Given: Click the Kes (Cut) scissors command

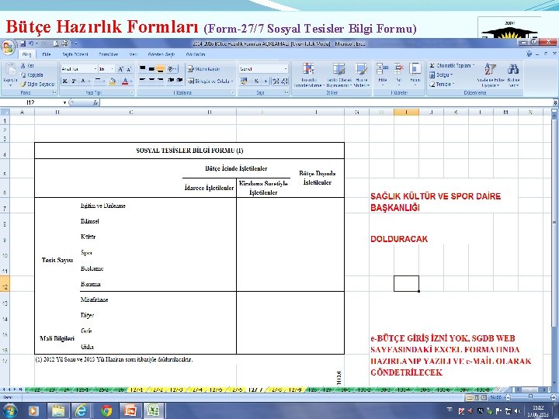Looking at the screenshot, I should 27,65.
